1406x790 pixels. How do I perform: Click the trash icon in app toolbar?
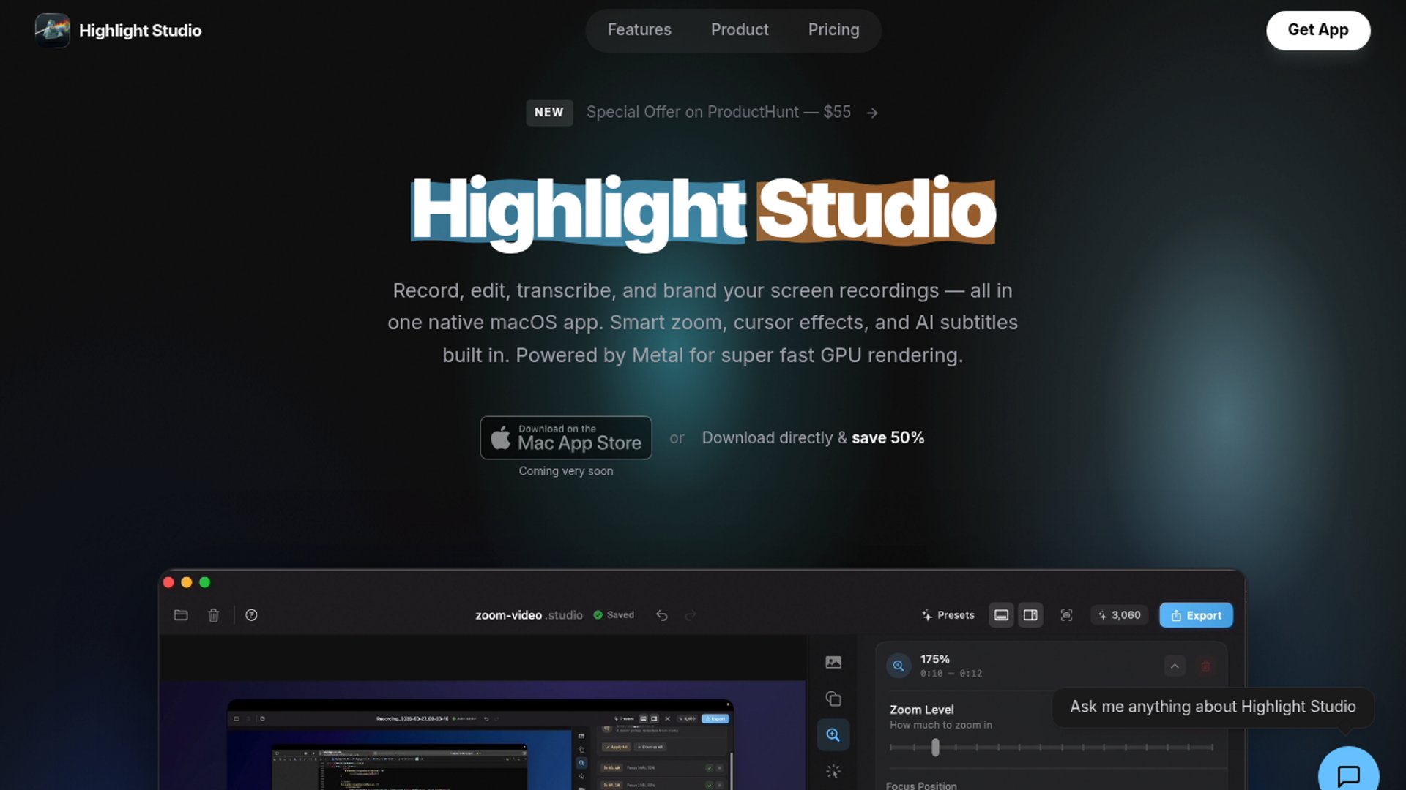pos(213,615)
